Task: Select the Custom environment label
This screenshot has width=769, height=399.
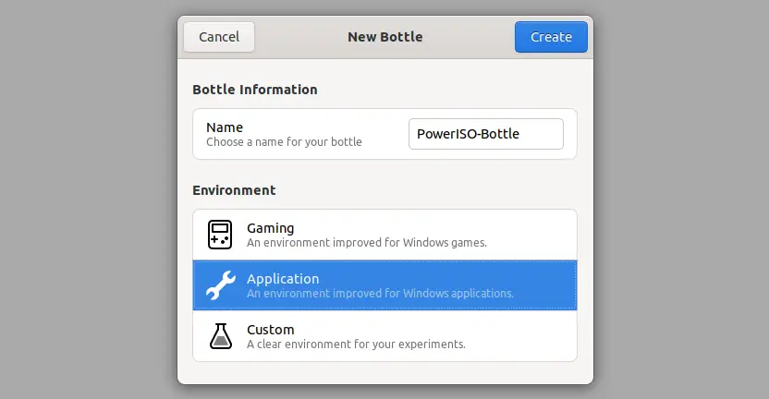Action: click(270, 330)
